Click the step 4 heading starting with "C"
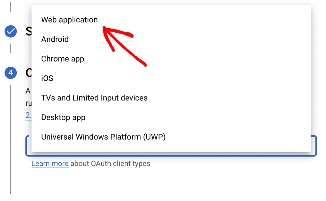This screenshot has height=201, width=326. [x=29, y=73]
